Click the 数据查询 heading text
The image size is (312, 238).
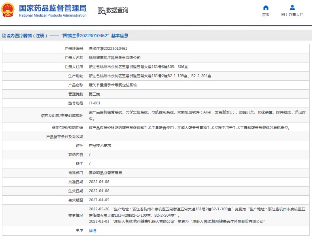[117, 10]
